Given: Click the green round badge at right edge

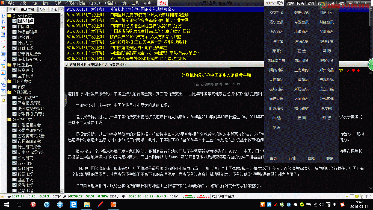Looking at the screenshot, I should [x=371, y=65].
